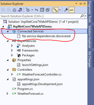Viewport: 94px width, 105px height.
Task: Select the Program.cs file
Action: [x=25, y=89]
